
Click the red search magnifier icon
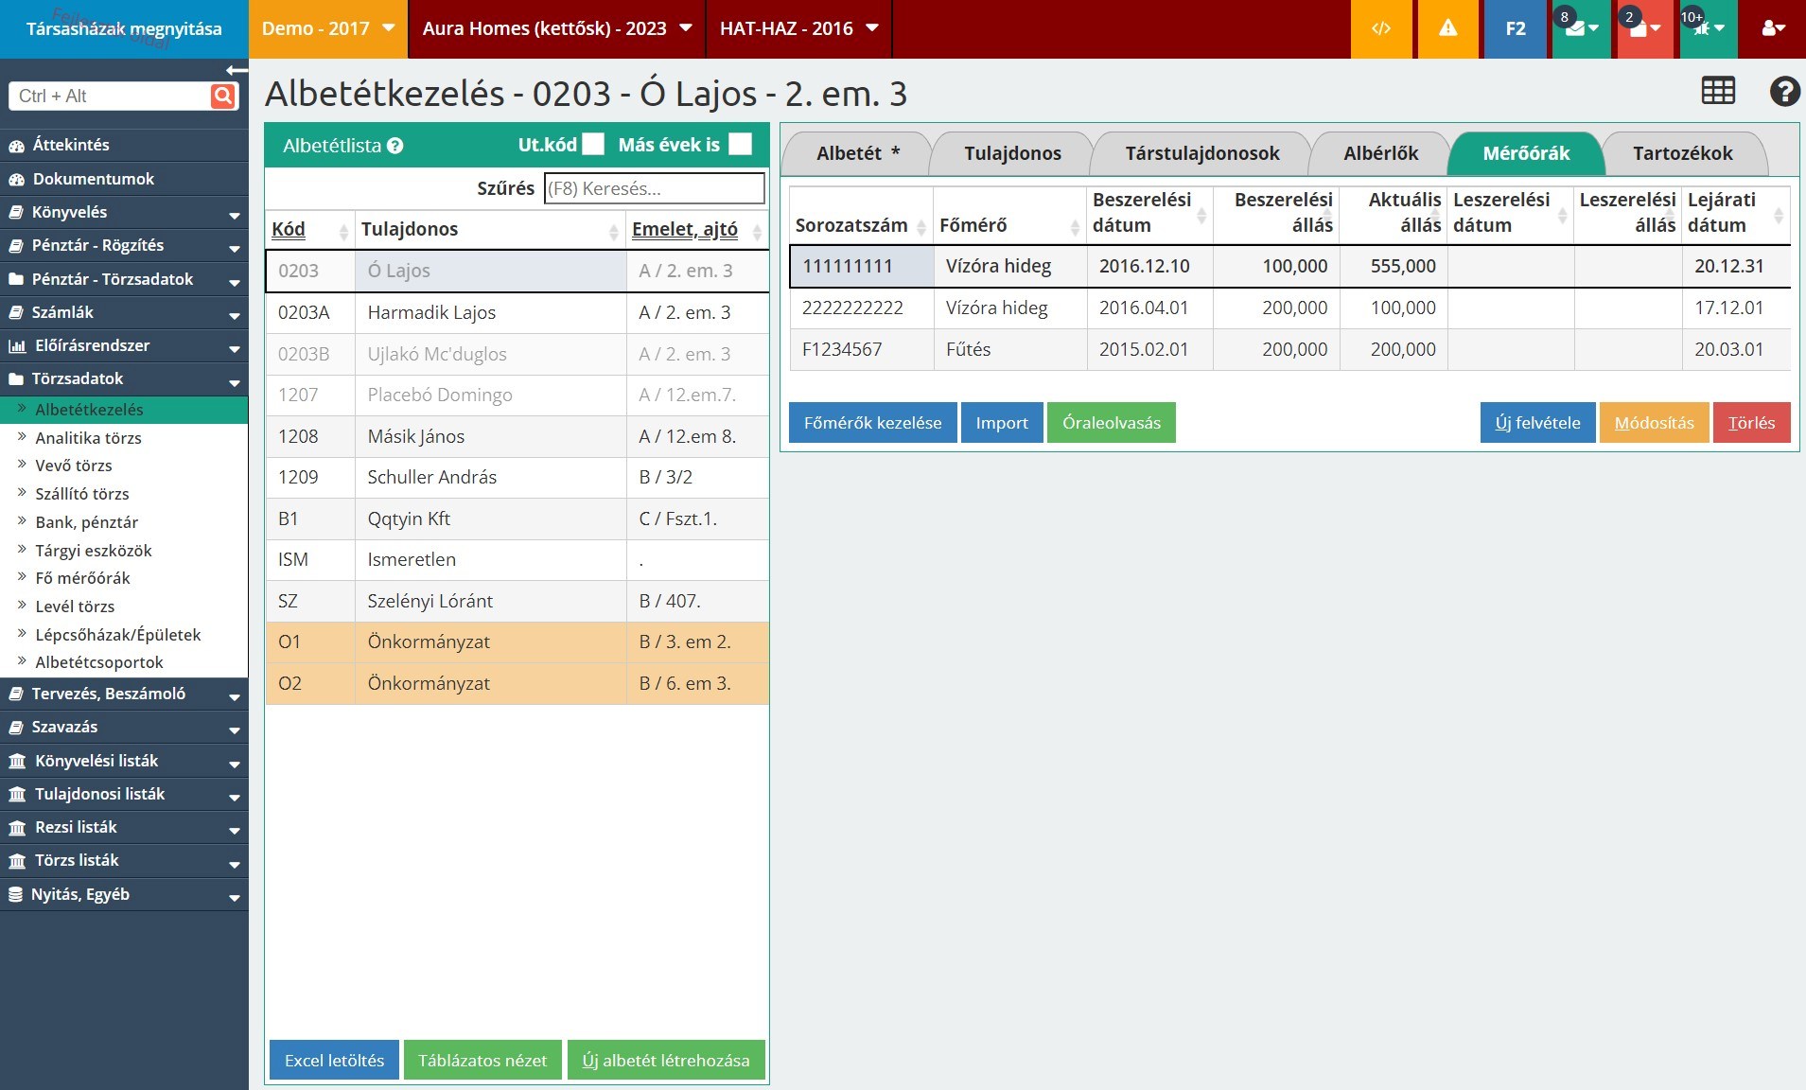tap(223, 96)
